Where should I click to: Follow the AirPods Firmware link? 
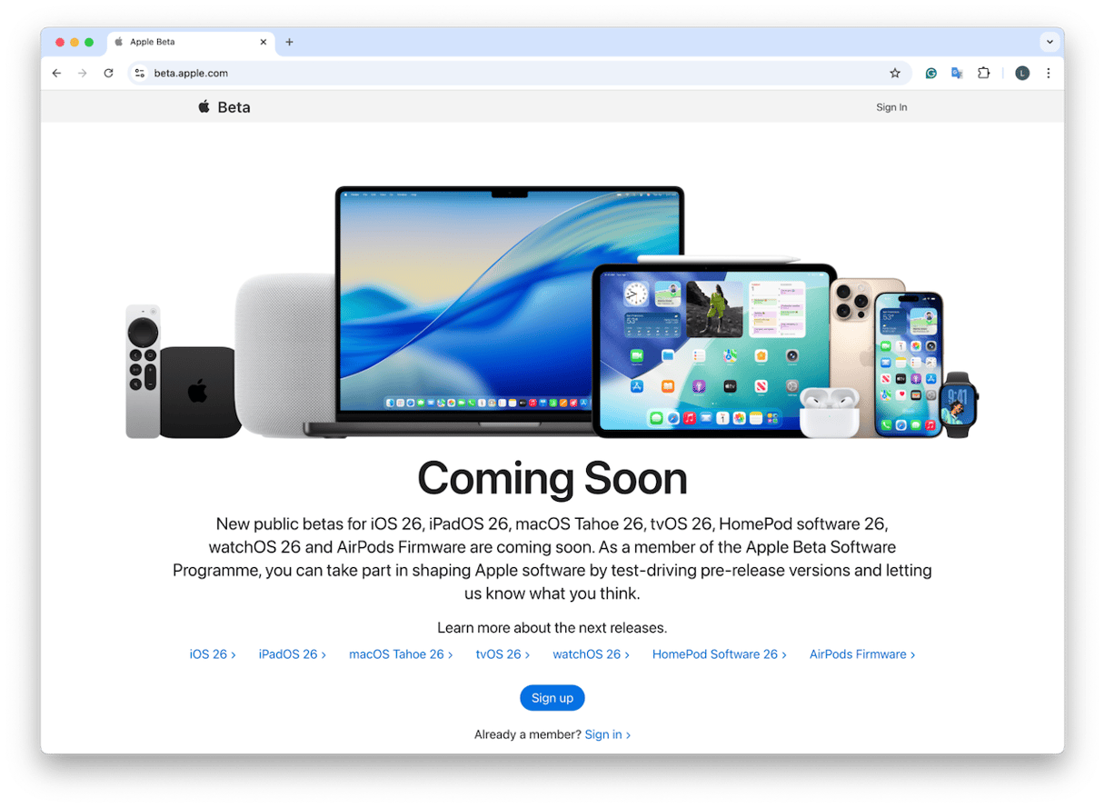(x=862, y=654)
